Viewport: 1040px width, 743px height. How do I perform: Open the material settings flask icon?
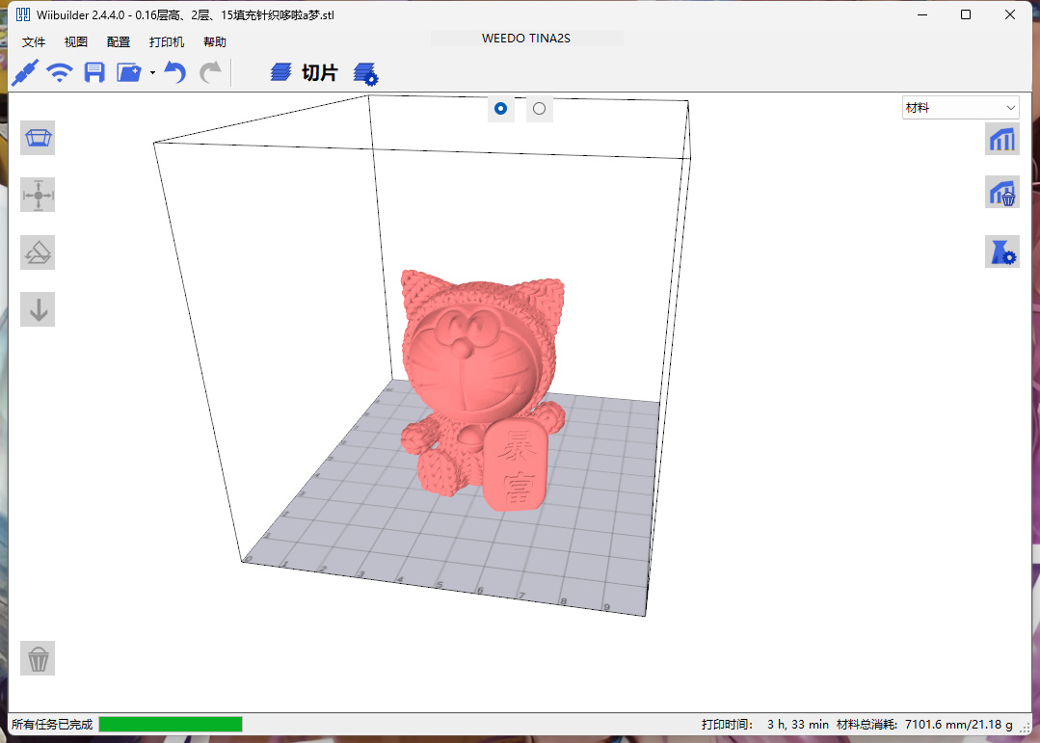(x=1002, y=252)
